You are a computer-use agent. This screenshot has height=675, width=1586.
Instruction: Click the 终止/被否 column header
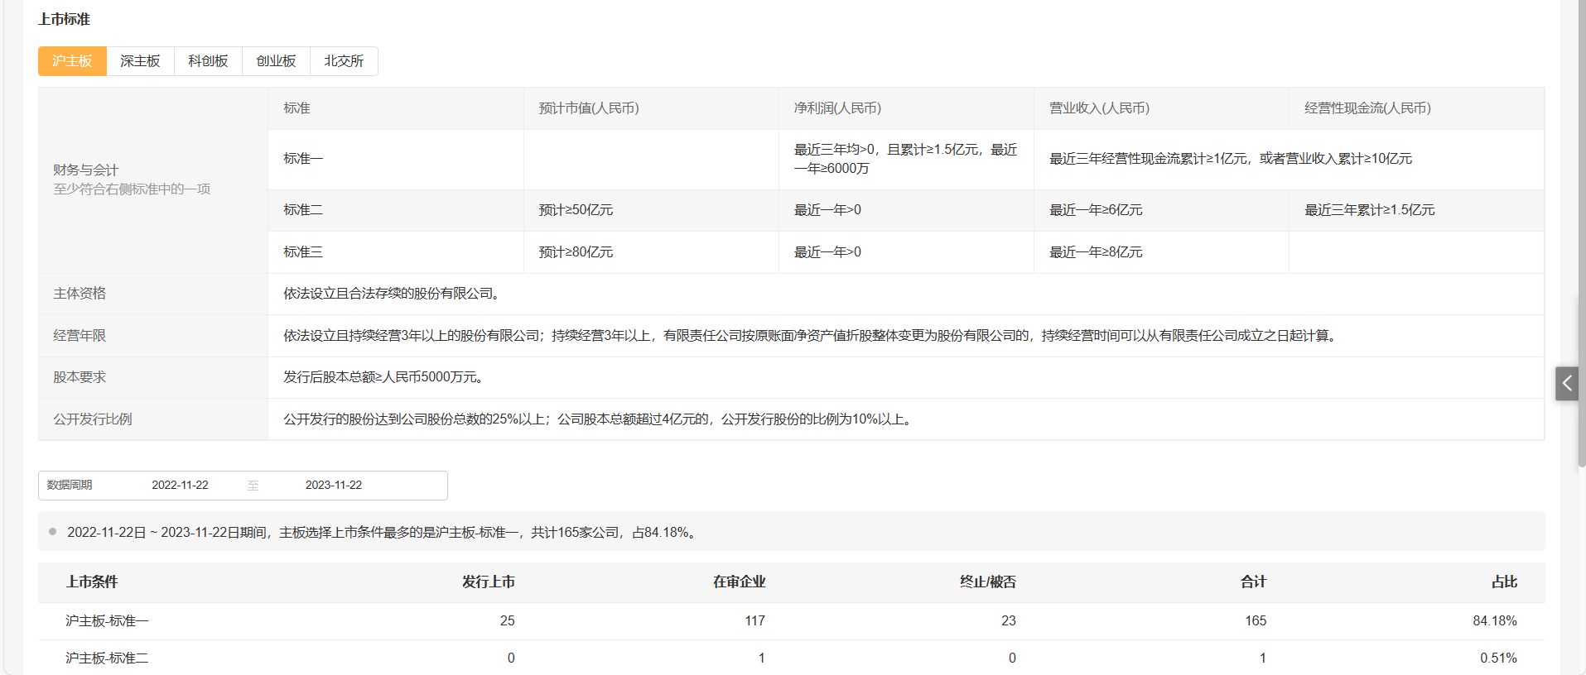point(988,582)
